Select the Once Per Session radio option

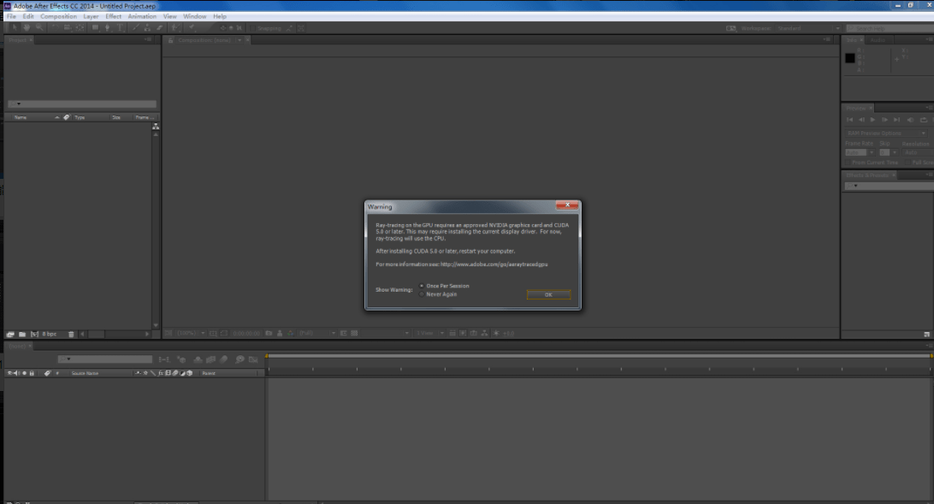422,286
